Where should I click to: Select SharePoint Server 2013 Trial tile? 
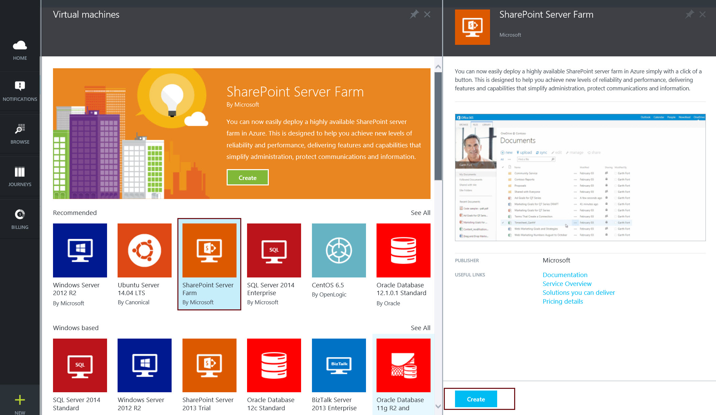(209, 375)
